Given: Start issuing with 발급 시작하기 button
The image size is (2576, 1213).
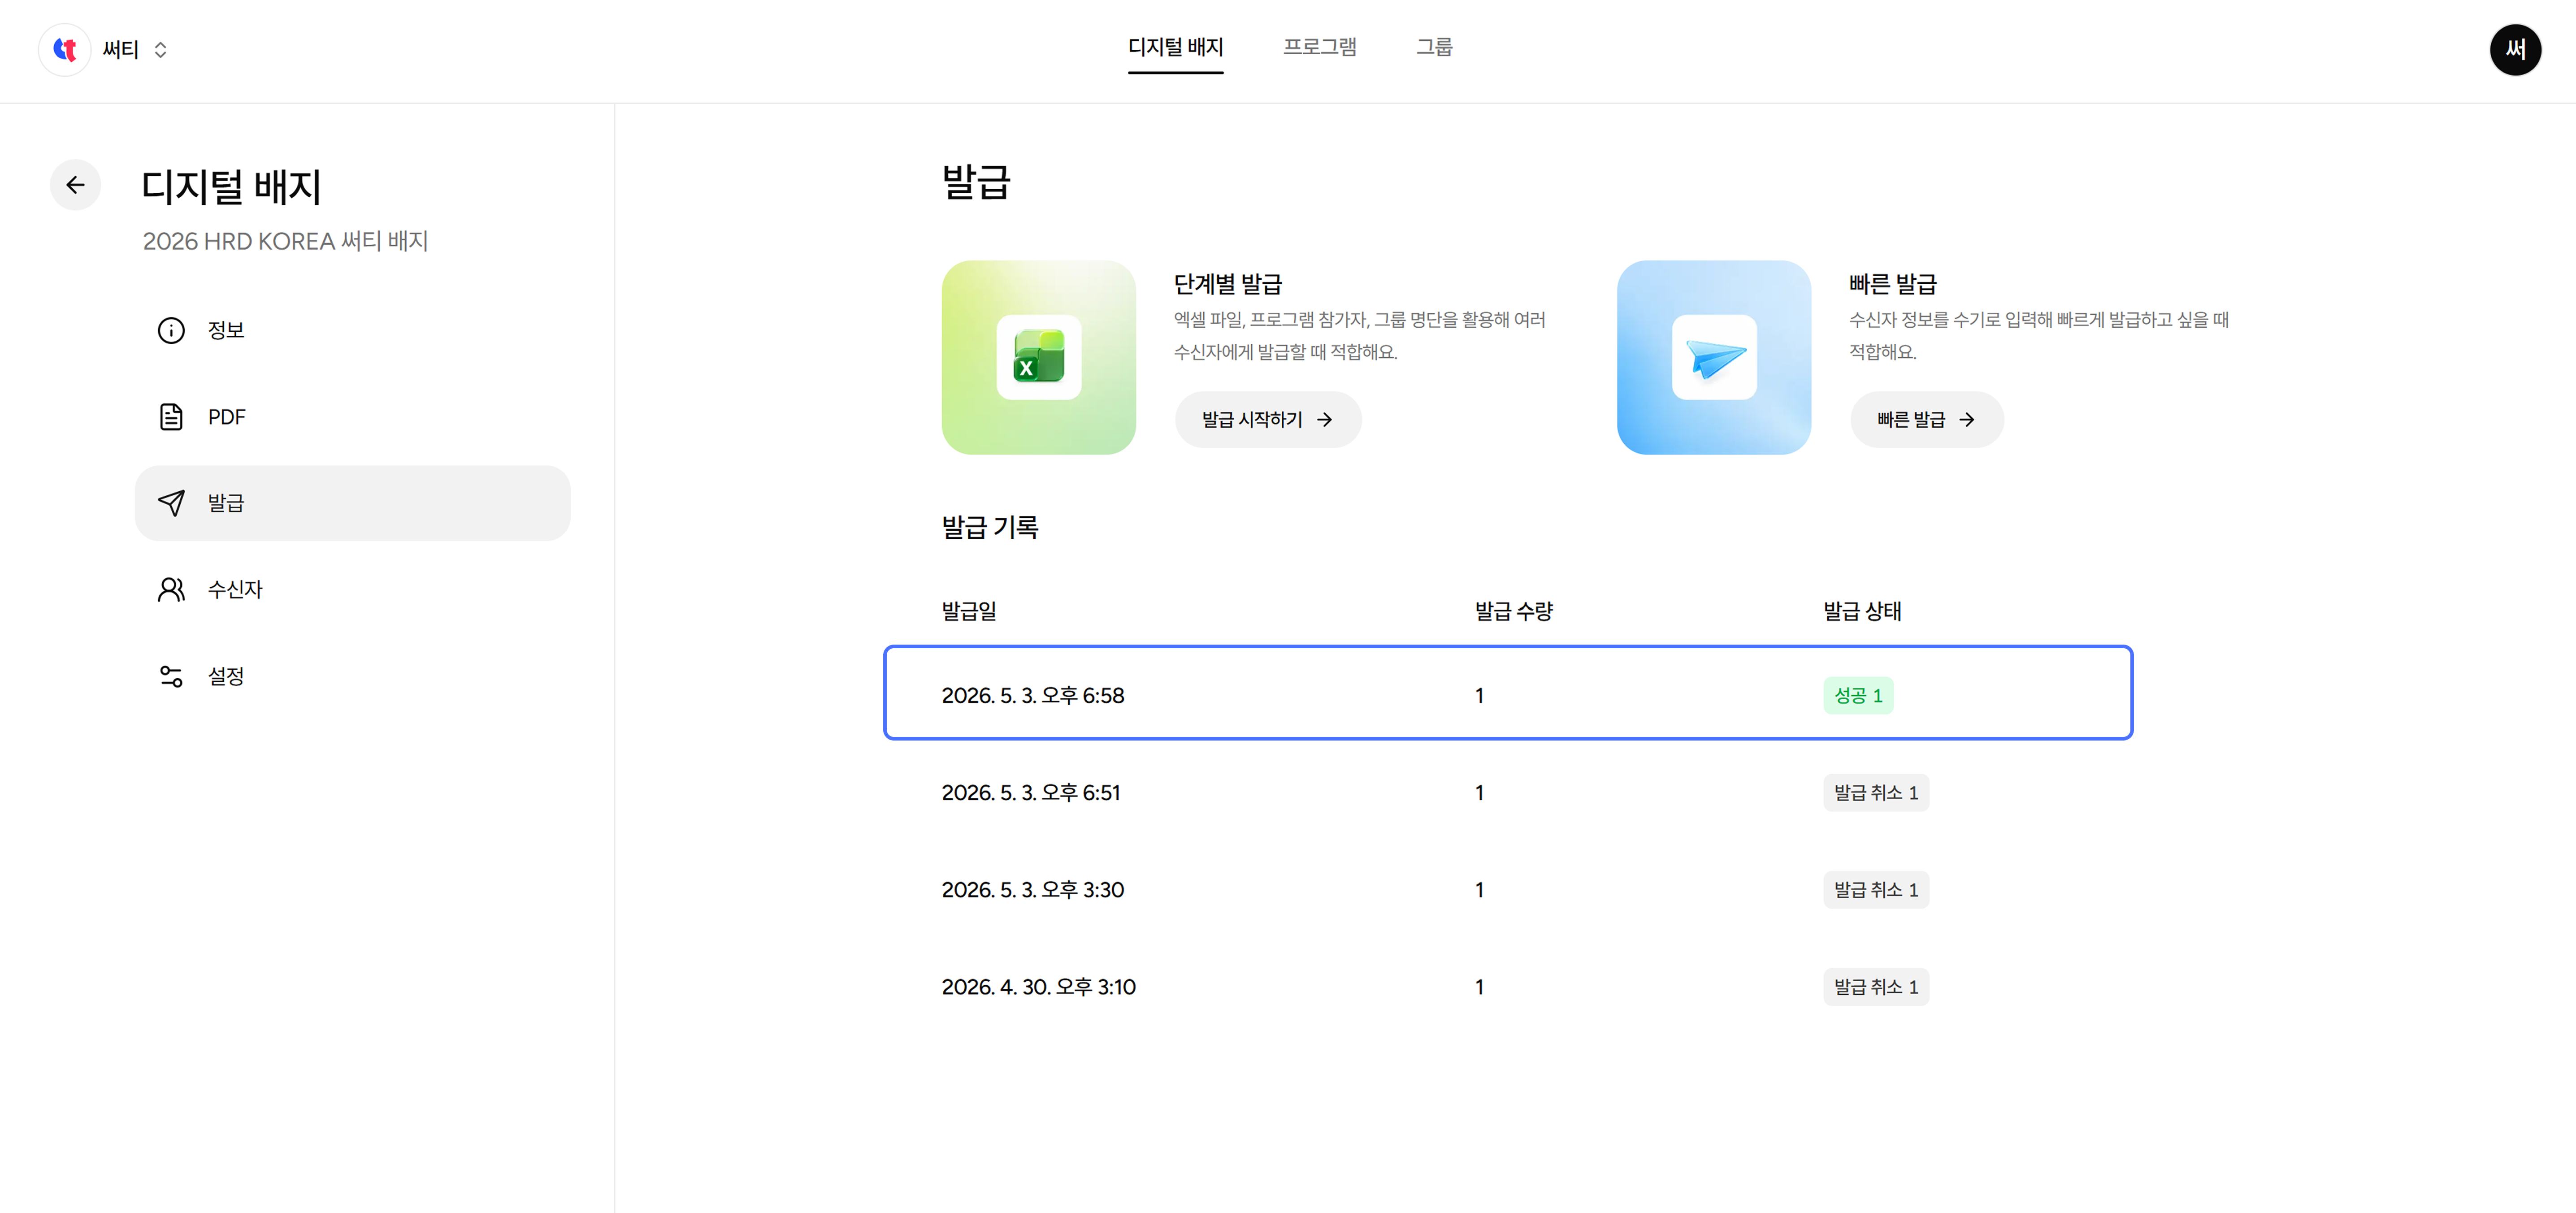Looking at the screenshot, I should tap(1267, 419).
